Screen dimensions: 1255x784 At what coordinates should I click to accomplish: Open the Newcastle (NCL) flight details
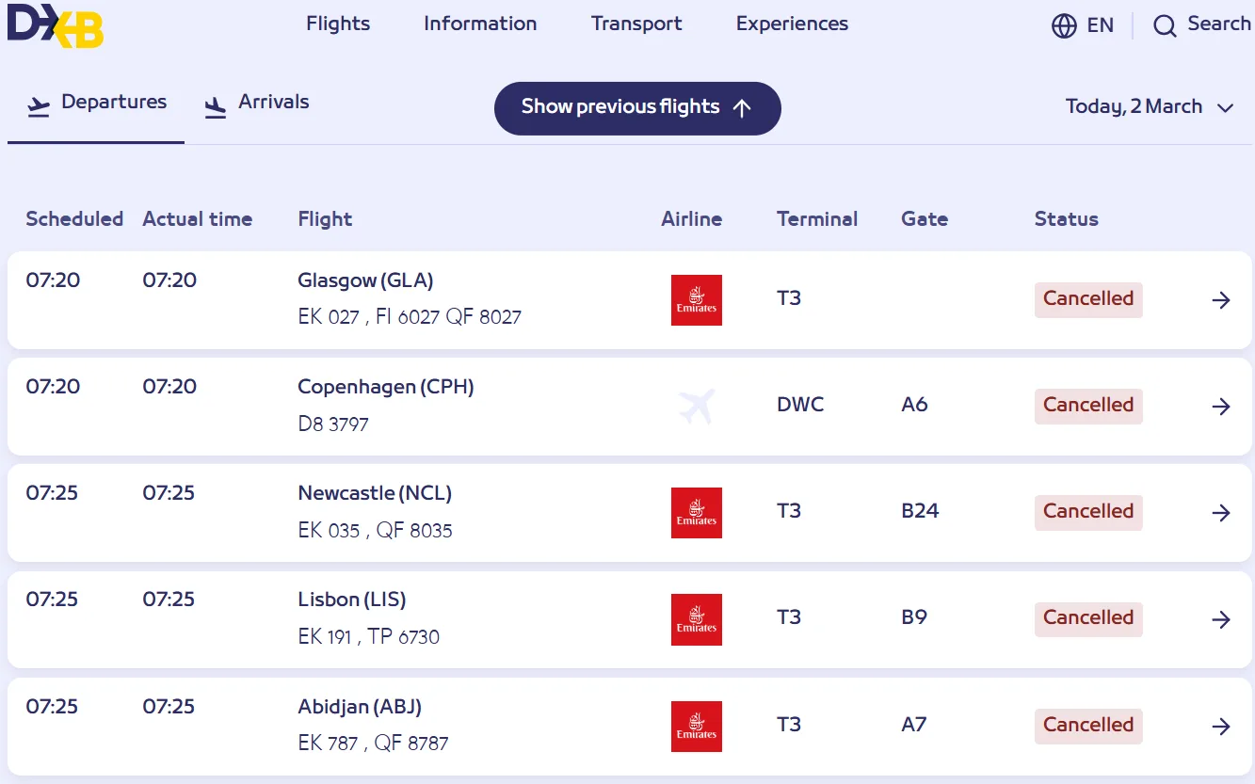tap(375, 493)
